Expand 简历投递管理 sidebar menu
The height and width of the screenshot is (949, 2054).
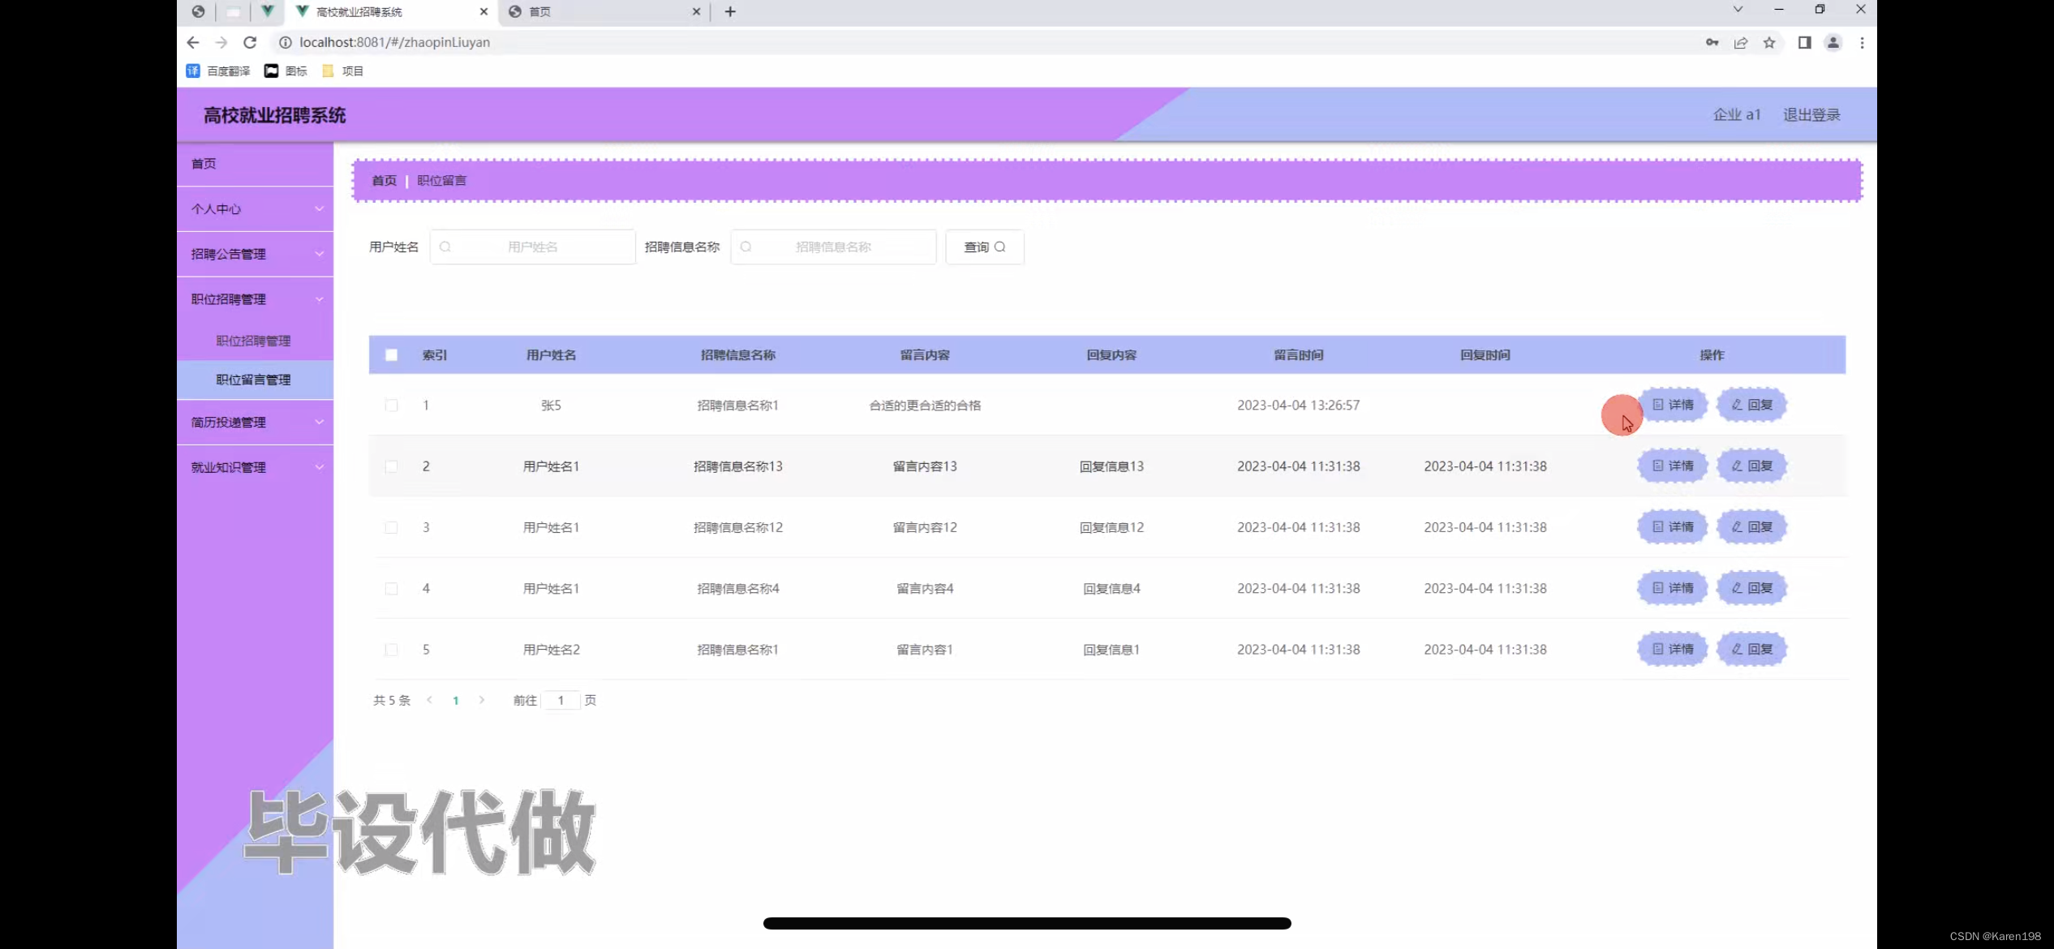point(255,422)
